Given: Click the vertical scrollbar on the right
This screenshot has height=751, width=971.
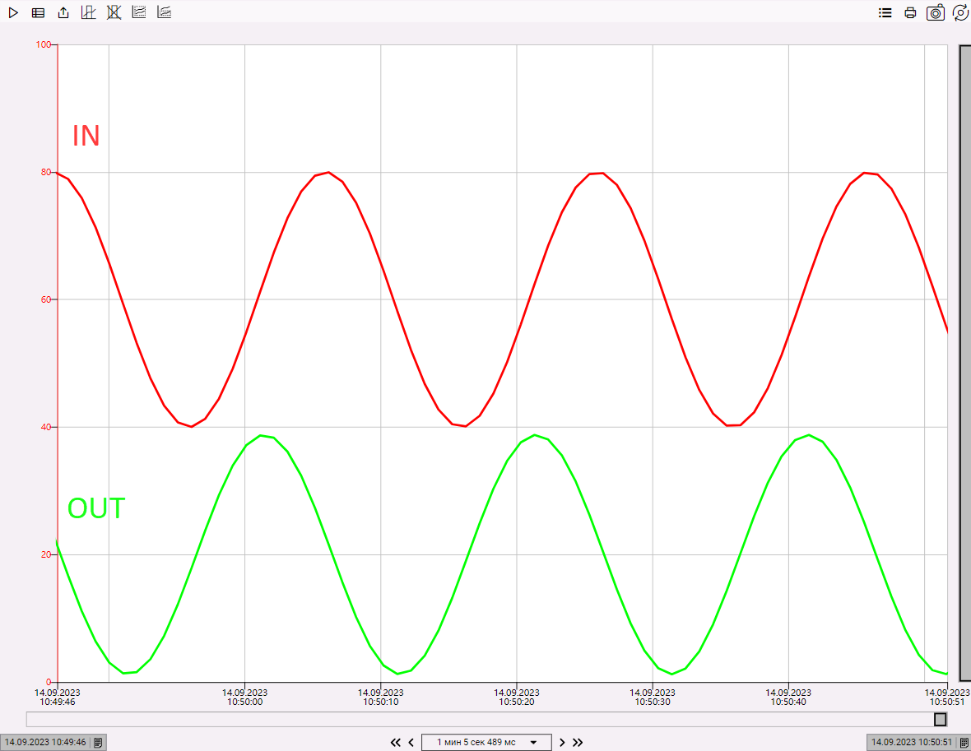Looking at the screenshot, I should click(x=964, y=362).
